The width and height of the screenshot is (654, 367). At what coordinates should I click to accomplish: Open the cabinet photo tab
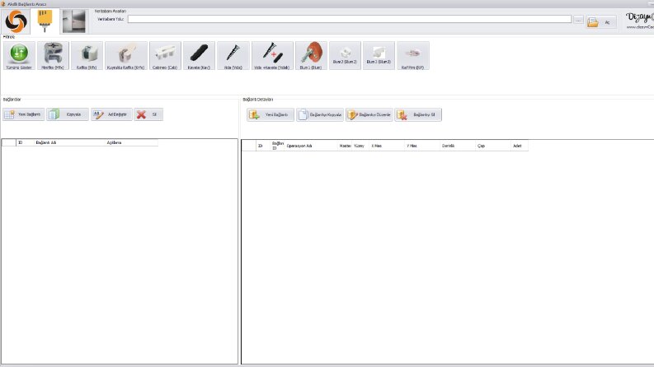[x=74, y=21]
